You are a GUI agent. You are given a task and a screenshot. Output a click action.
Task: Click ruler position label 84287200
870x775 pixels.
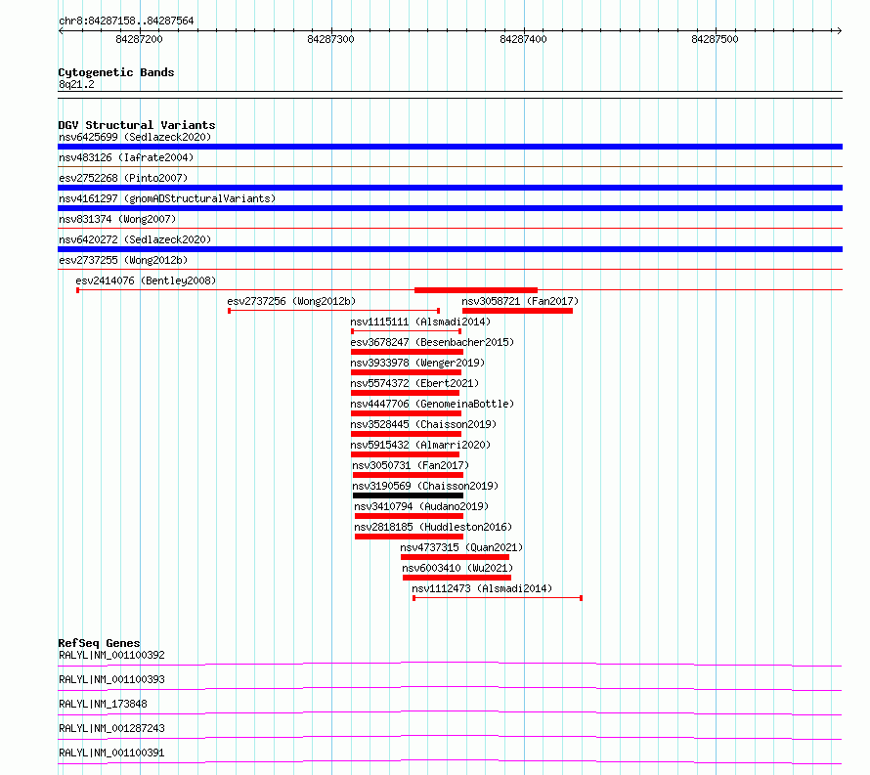tap(139, 39)
